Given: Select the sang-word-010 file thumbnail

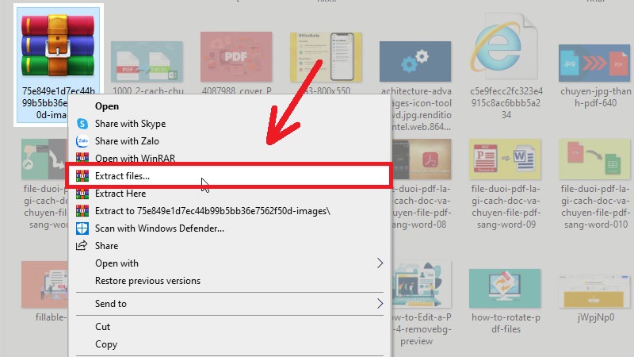Looking at the screenshot, I should click(594, 159).
